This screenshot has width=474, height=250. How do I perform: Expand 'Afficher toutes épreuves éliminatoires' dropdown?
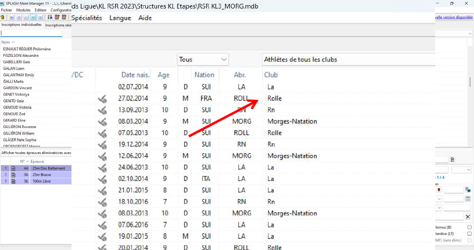[x=36, y=153]
